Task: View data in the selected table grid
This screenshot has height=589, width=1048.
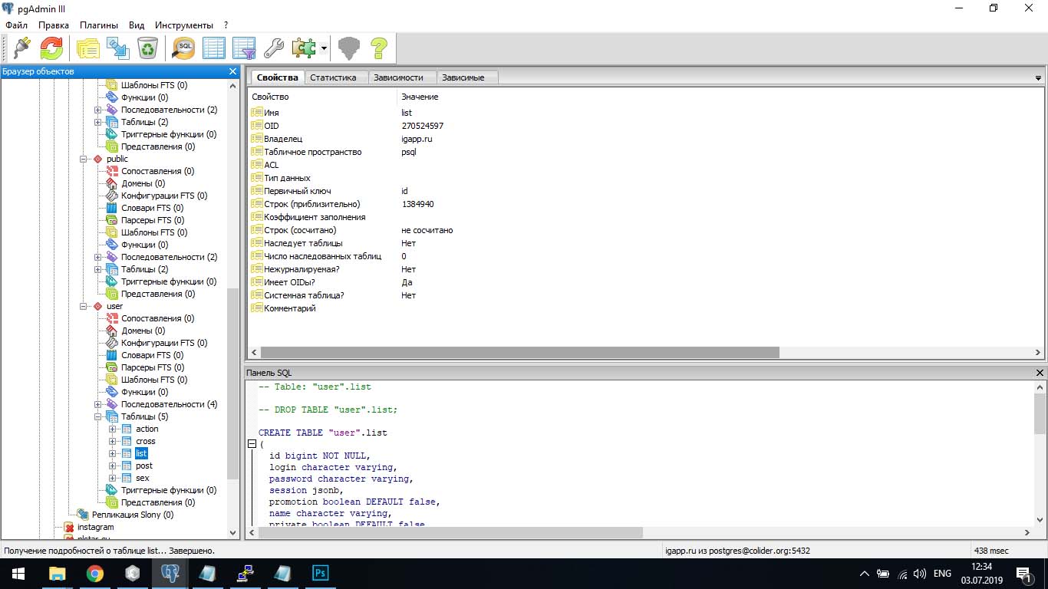Action: (x=213, y=48)
